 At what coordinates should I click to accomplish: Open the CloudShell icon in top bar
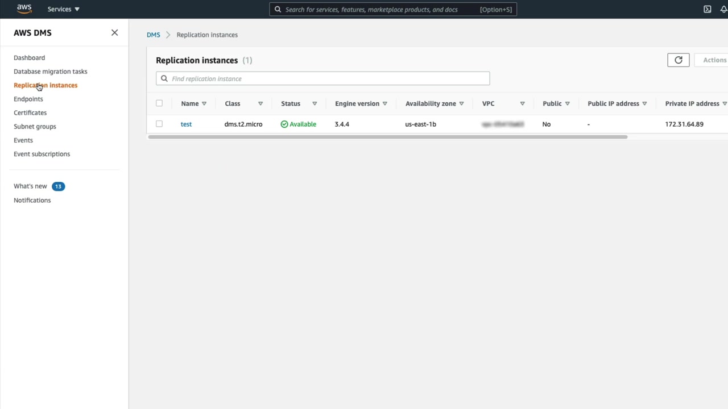(x=707, y=9)
